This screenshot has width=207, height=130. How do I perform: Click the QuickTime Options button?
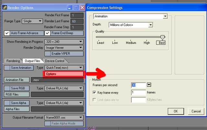point(64,74)
